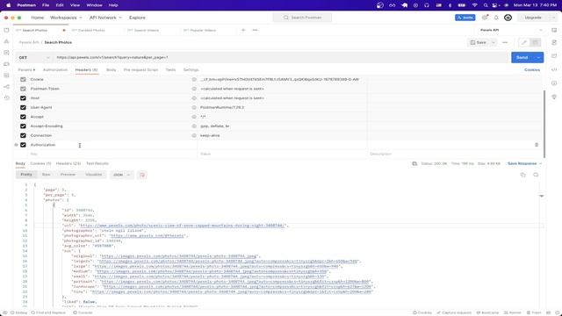562x316 pixels.
Task: Click the Explore link
Action: point(137,18)
